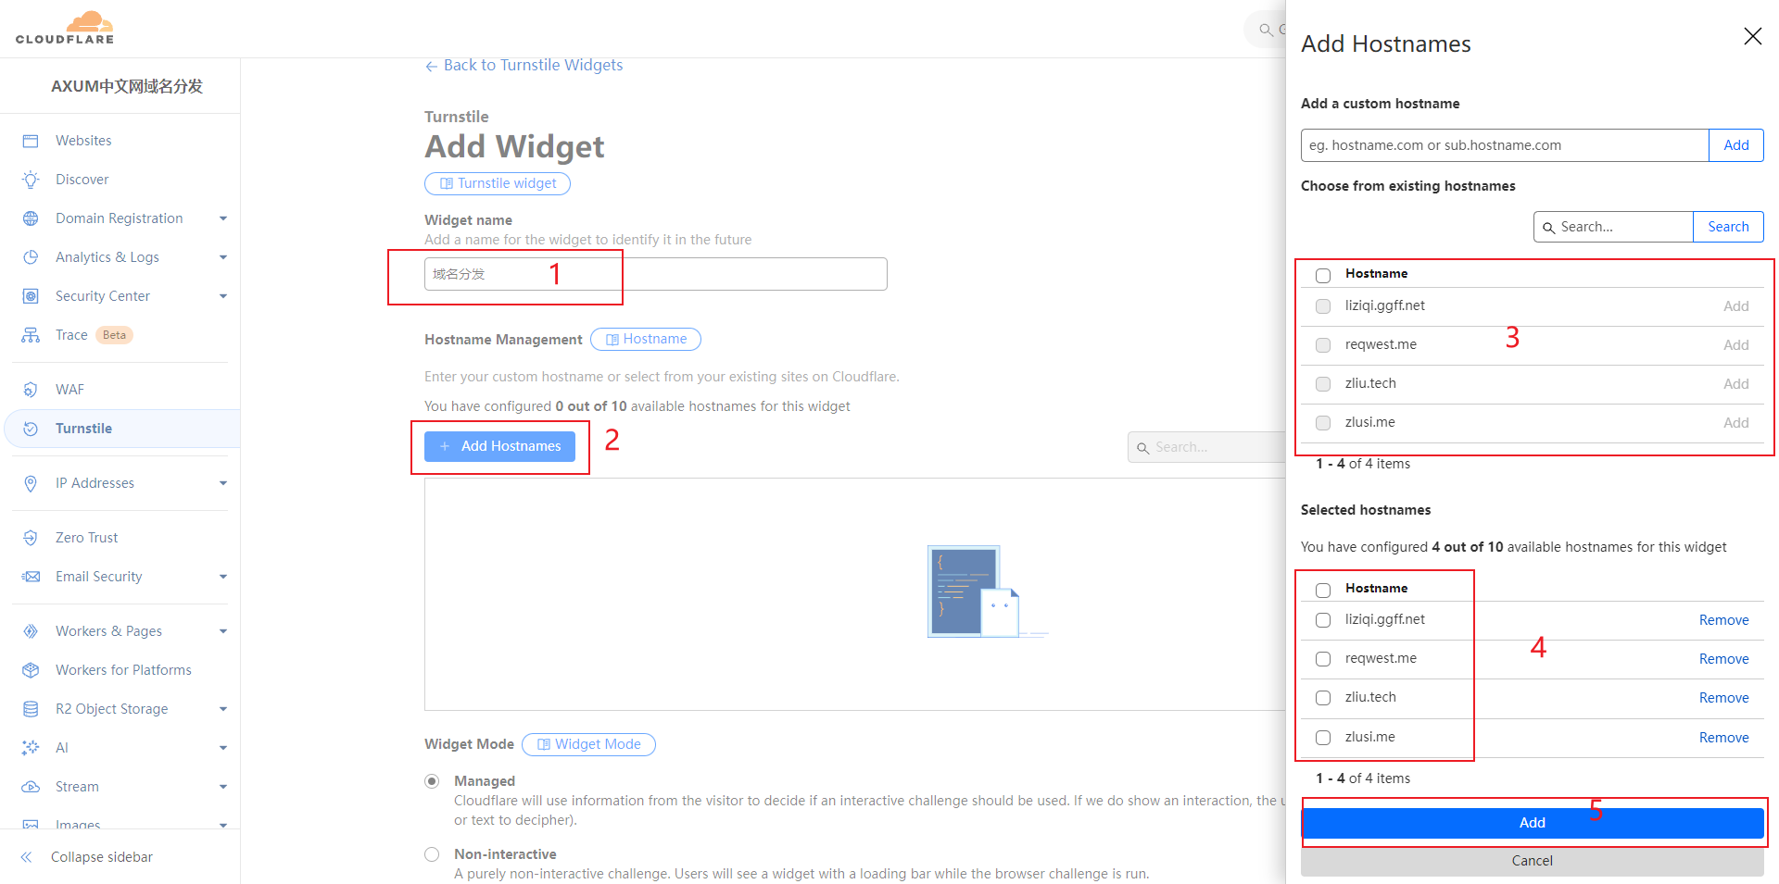Open Trace Beta in the sidebar

93,335
